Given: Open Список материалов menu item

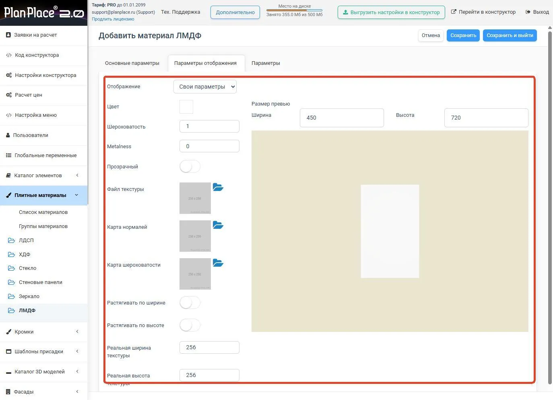Looking at the screenshot, I should coord(43,212).
